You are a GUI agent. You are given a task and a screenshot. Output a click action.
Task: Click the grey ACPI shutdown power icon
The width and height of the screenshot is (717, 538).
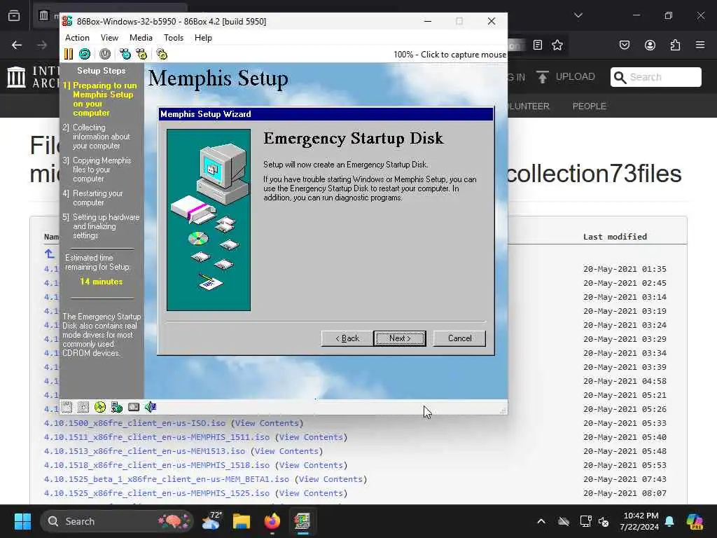[105, 54]
